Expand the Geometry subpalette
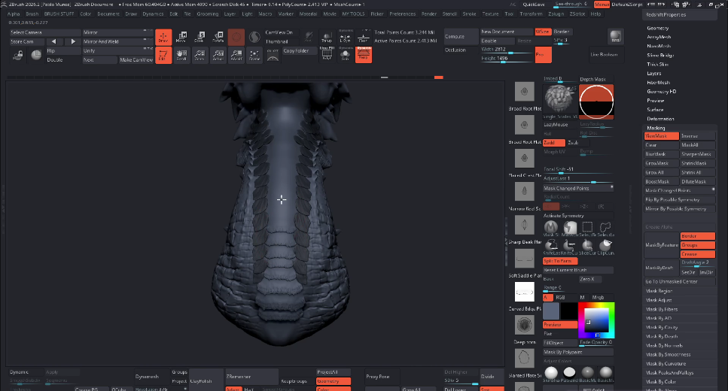The width and height of the screenshot is (728, 391). (658, 28)
